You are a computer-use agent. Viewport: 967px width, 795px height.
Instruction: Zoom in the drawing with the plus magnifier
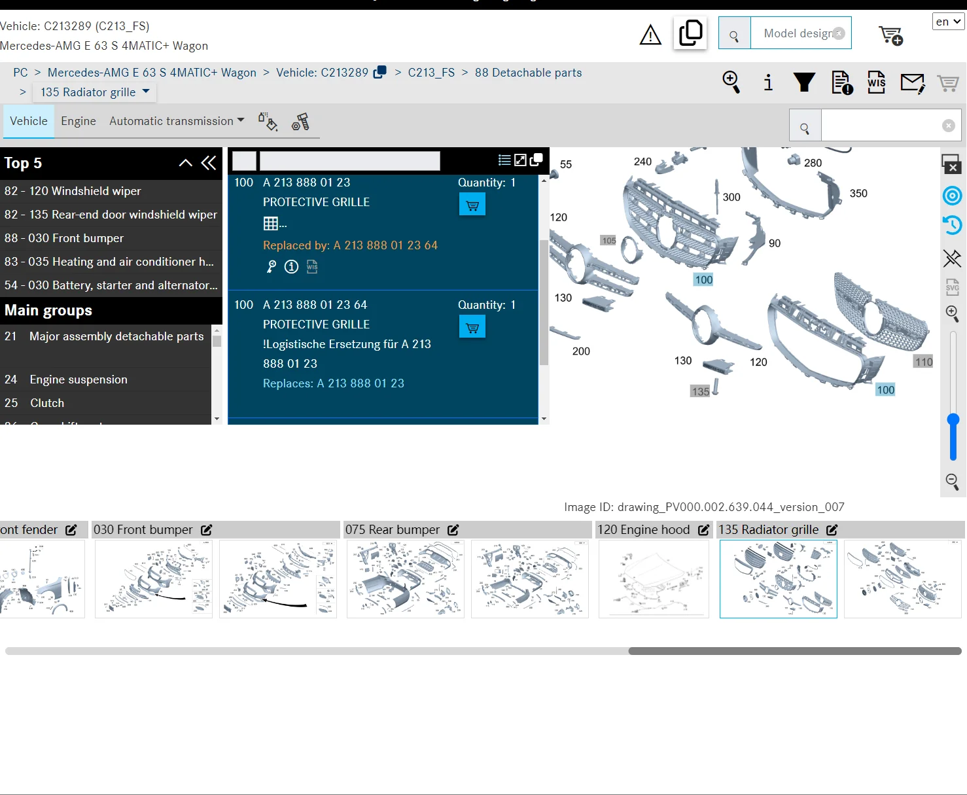tap(953, 314)
